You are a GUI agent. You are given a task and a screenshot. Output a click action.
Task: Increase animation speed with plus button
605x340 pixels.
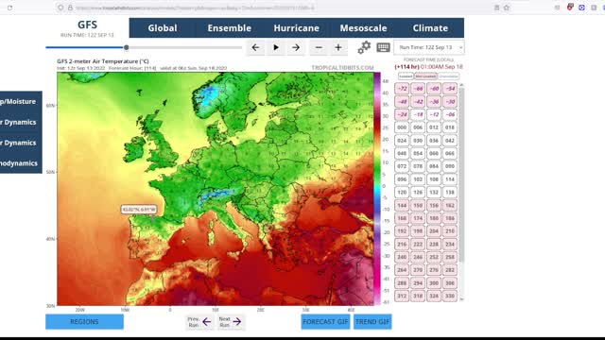pyautogui.click(x=338, y=48)
